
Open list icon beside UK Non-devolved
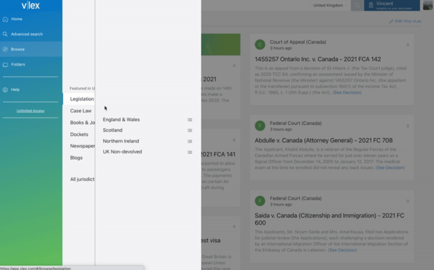190,152
